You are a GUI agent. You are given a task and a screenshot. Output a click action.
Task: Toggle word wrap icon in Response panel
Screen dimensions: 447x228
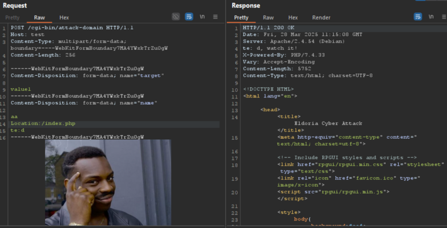point(418,17)
